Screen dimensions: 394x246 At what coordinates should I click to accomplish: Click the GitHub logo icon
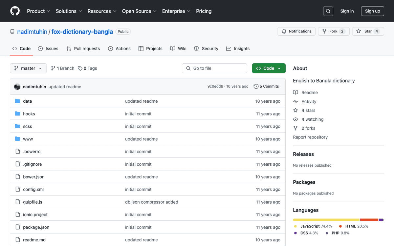coord(15,11)
